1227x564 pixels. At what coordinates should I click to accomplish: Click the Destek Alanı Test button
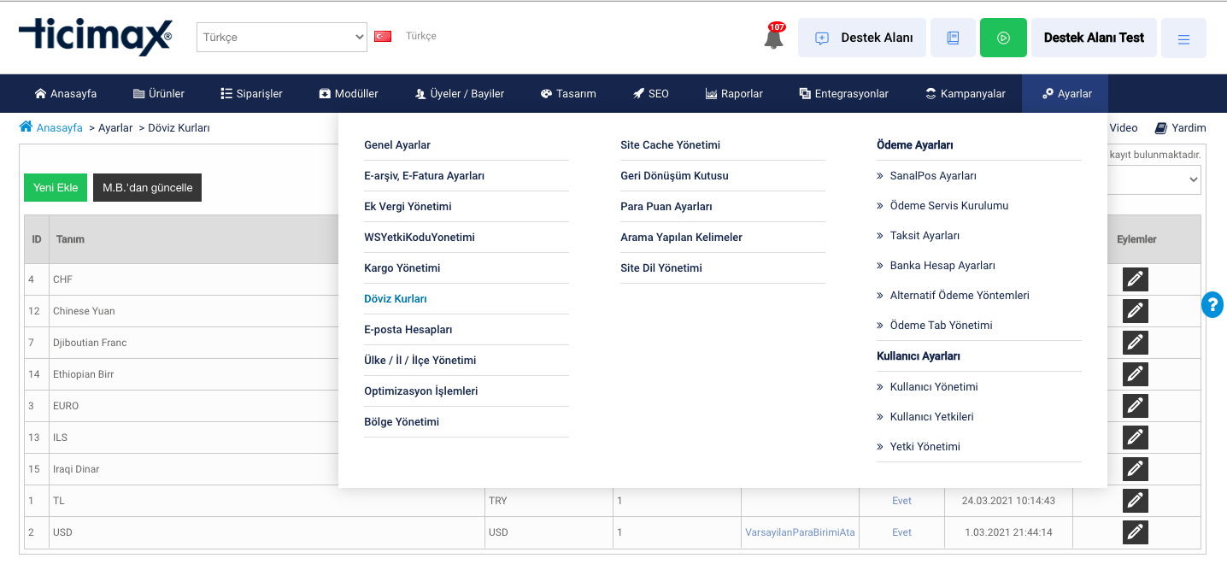(1094, 38)
